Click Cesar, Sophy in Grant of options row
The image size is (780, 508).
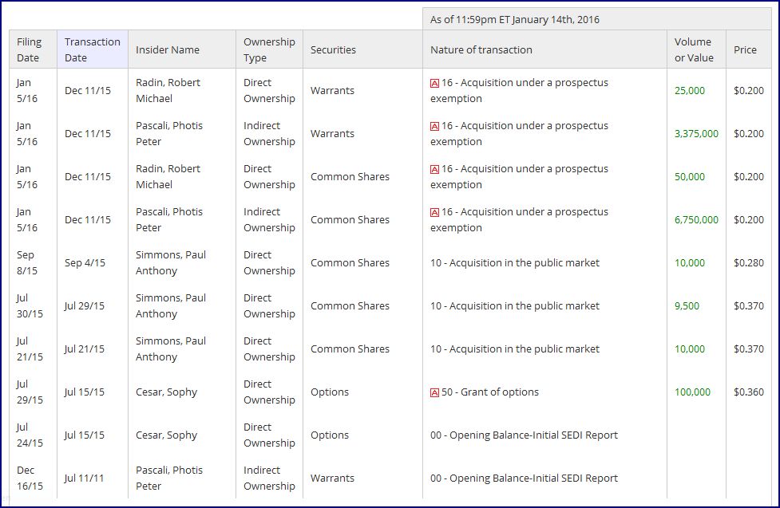coord(167,392)
